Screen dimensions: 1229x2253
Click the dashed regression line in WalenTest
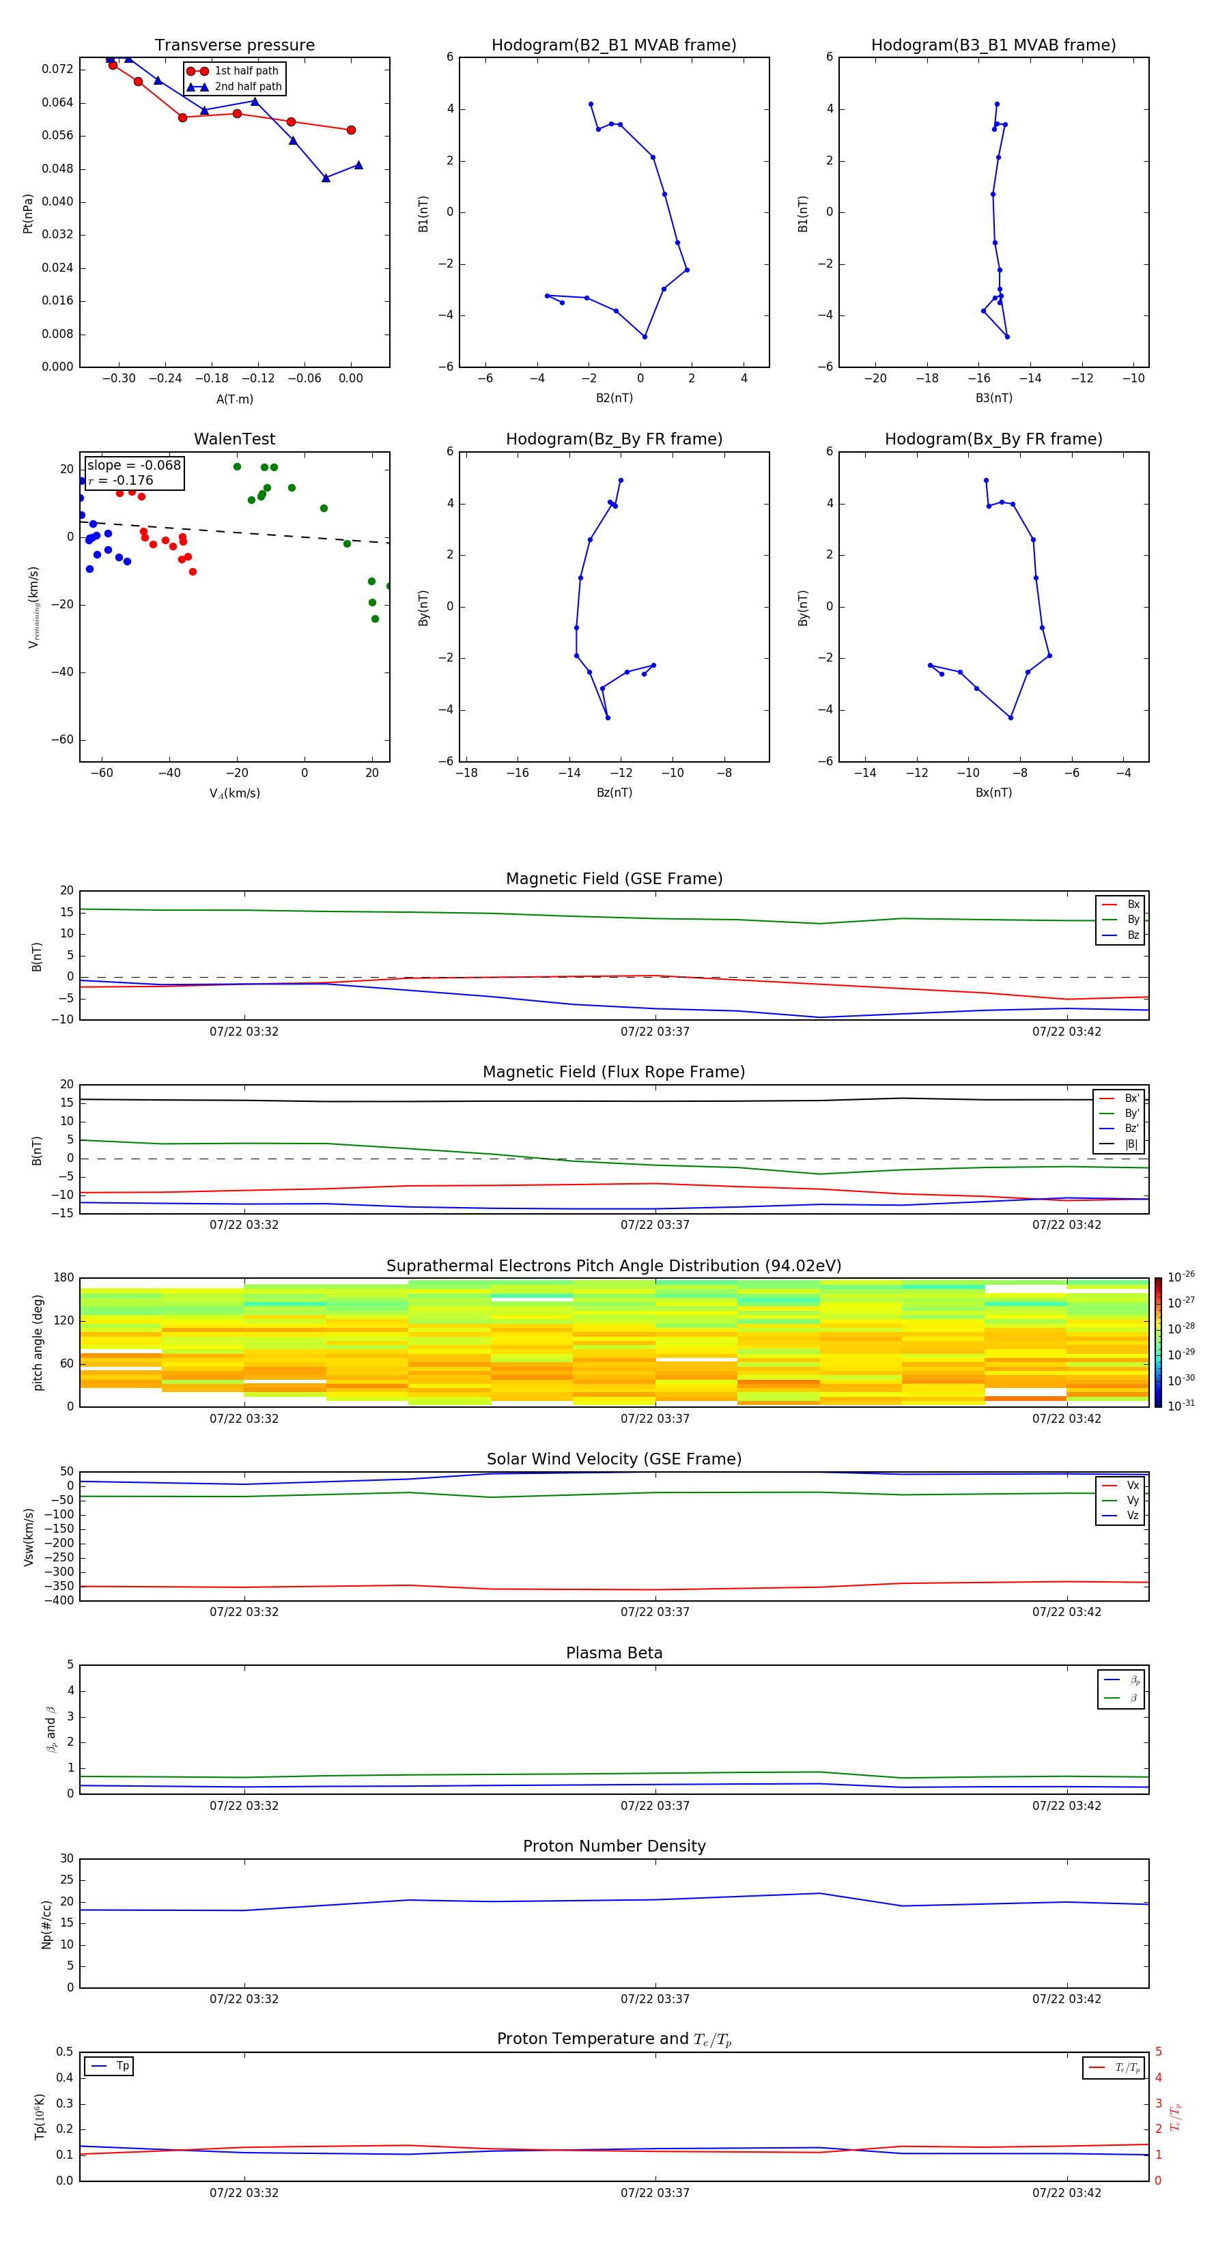[234, 532]
